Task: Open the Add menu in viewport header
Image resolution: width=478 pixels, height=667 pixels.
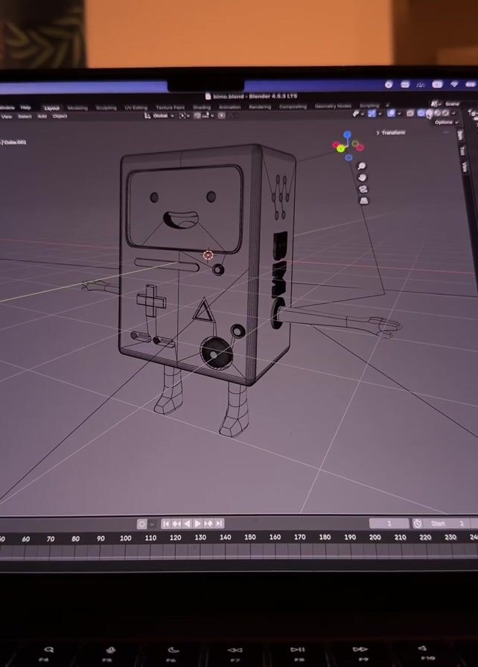Action: pos(42,117)
